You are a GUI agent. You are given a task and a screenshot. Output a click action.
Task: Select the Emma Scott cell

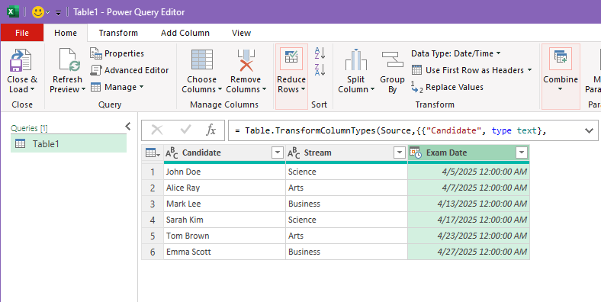(x=224, y=252)
